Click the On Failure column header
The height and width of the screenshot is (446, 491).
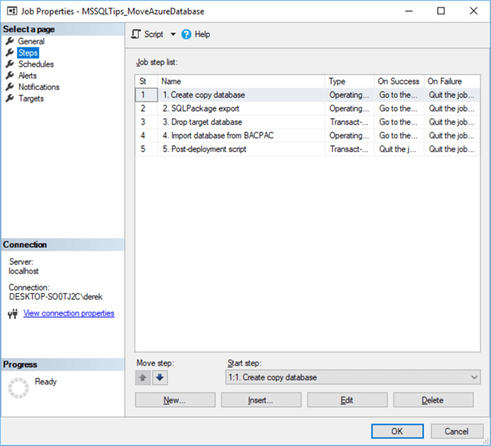[452, 81]
